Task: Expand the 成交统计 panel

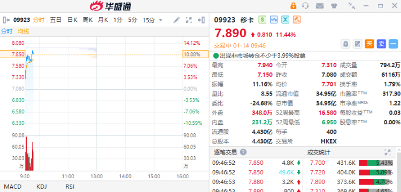Action: coord(388,153)
